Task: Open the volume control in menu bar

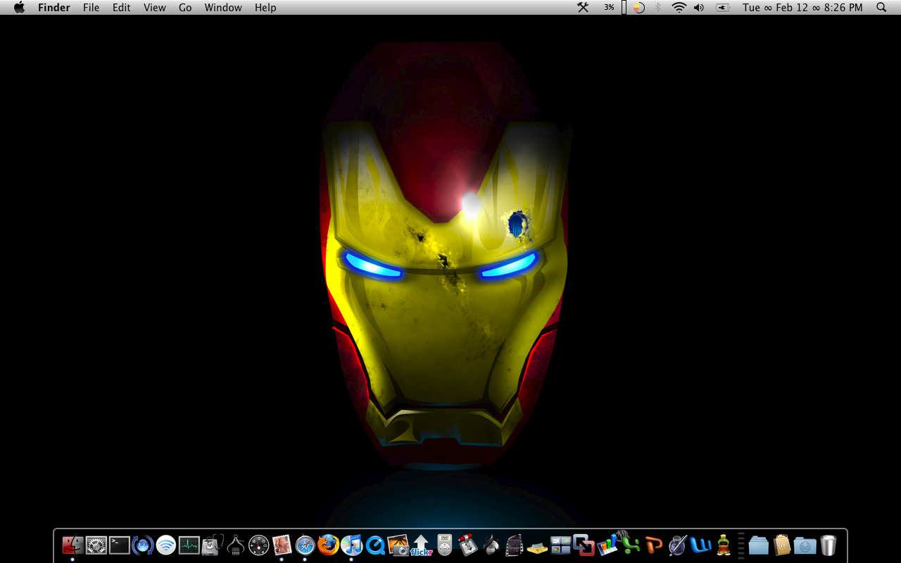Action: [x=699, y=8]
